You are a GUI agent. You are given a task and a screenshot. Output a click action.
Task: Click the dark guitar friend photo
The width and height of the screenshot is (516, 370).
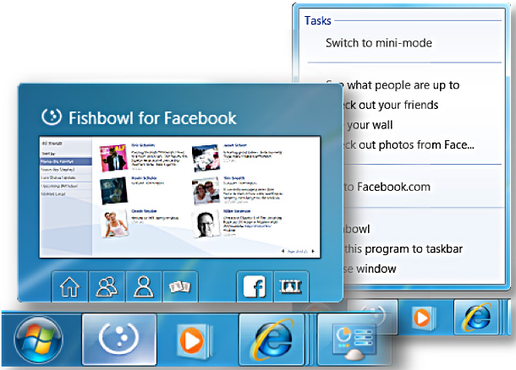[113, 191]
